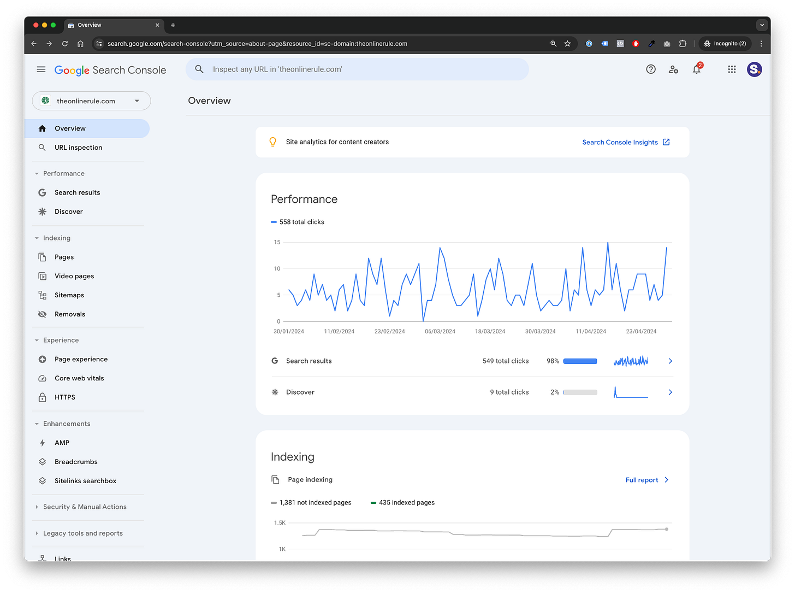The height and width of the screenshot is (593, 795).
Task: Click the URL inspection magnifier icon
Action: coord(42,148)
